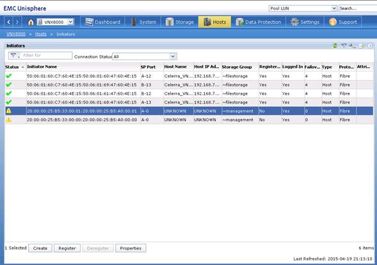The image size is (377, 265).
Task: Go forward with the right arrow navigation icon
Action: [17, 22]
